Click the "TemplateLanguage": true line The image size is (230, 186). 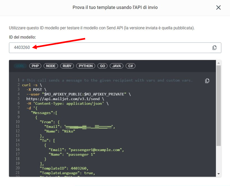[68, 173]
